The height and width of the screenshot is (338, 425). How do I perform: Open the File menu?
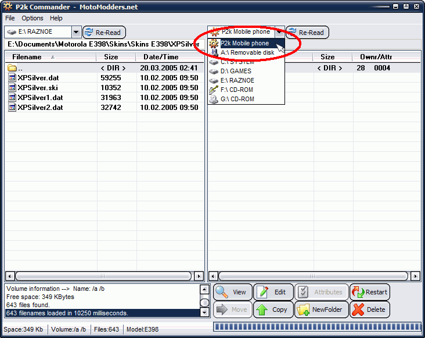click(x=10, y=18)
